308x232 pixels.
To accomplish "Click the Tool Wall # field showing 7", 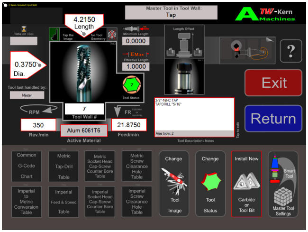I will [x=84, y=109].
